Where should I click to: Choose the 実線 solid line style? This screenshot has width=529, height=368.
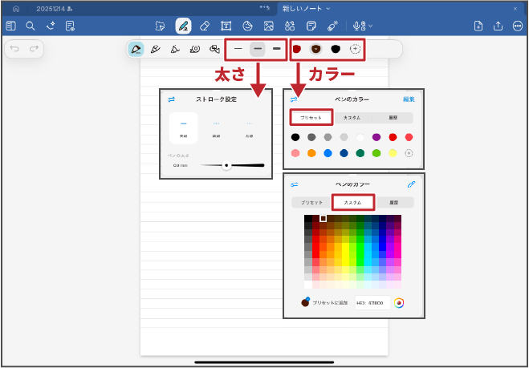click(x=184, y=128)
